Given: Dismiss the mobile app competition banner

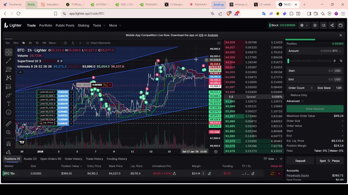Looking at the screenshot, I should tap(341, 35).
